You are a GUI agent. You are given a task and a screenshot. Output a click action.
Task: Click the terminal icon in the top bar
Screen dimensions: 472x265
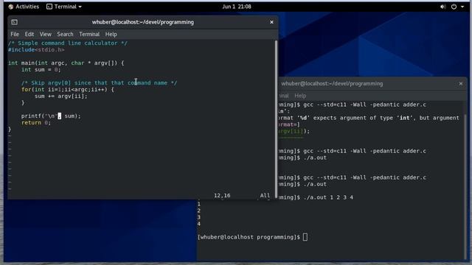point(49,7)
